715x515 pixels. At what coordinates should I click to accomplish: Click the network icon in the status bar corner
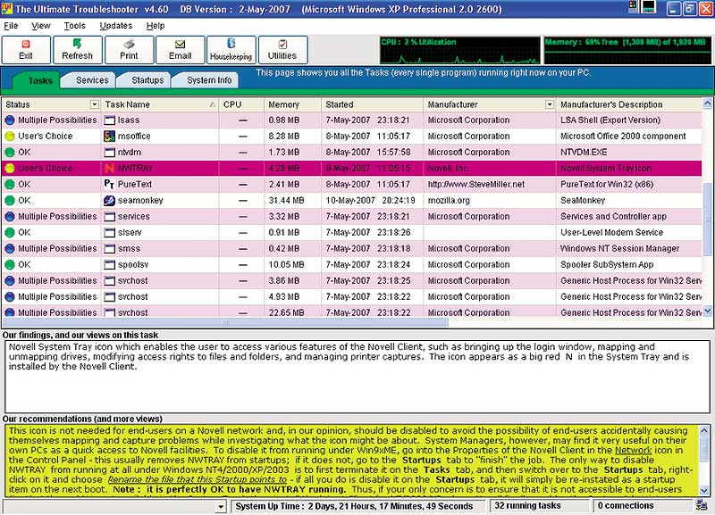point(702,504)
